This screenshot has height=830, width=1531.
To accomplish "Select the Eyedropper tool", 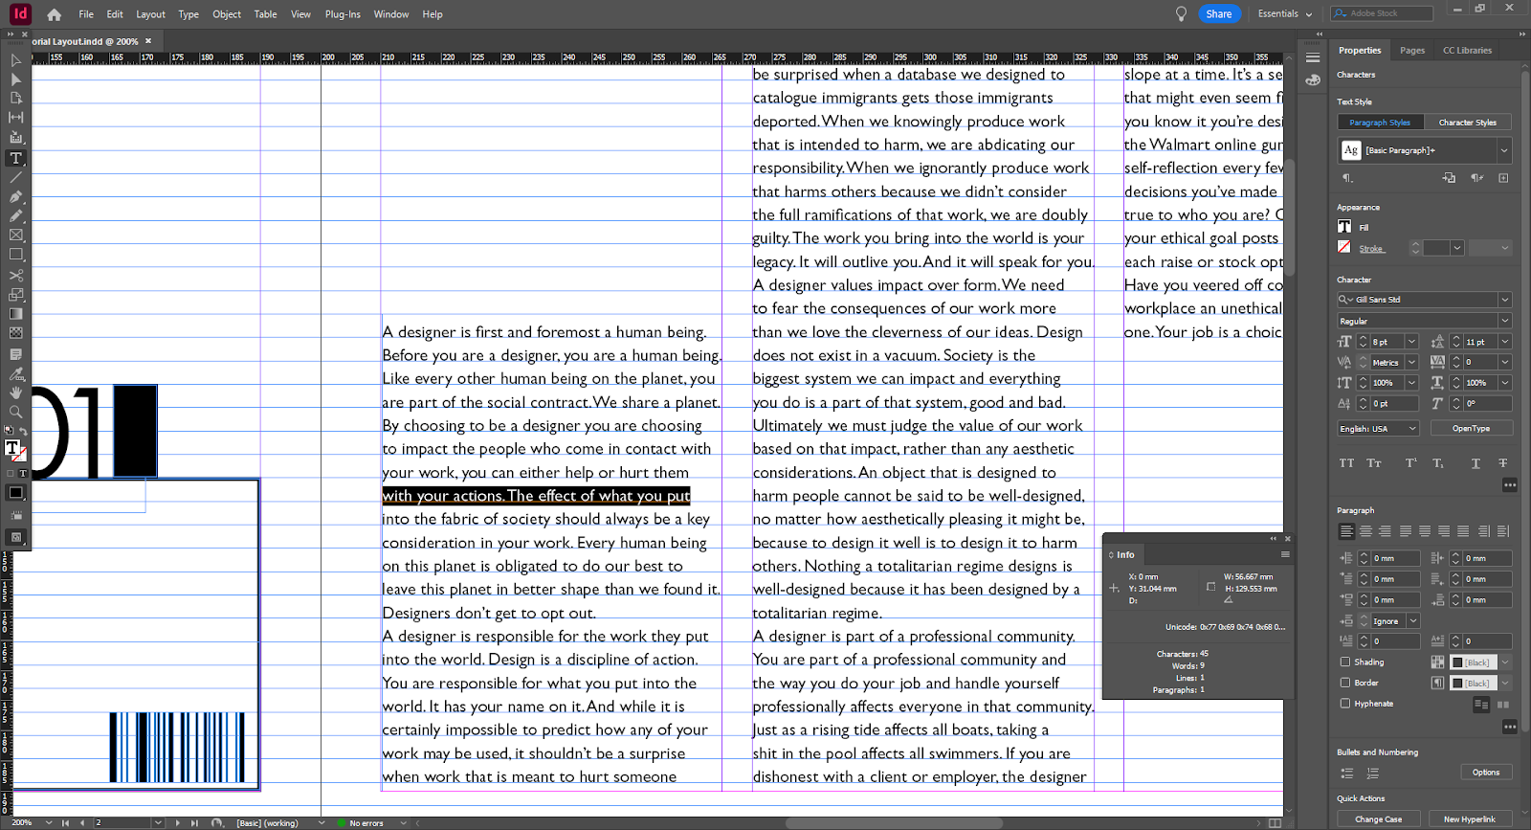I will 15,373.
